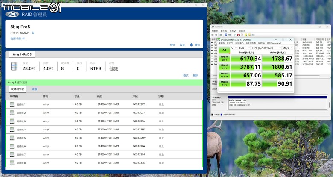Run the SEQ1M Q1T1 test
This screenshot has width=333, height=177.
224,67
